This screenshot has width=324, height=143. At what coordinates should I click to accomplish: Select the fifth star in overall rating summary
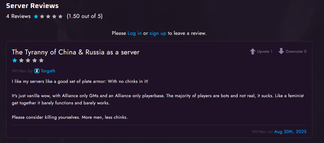click(60, 17)
